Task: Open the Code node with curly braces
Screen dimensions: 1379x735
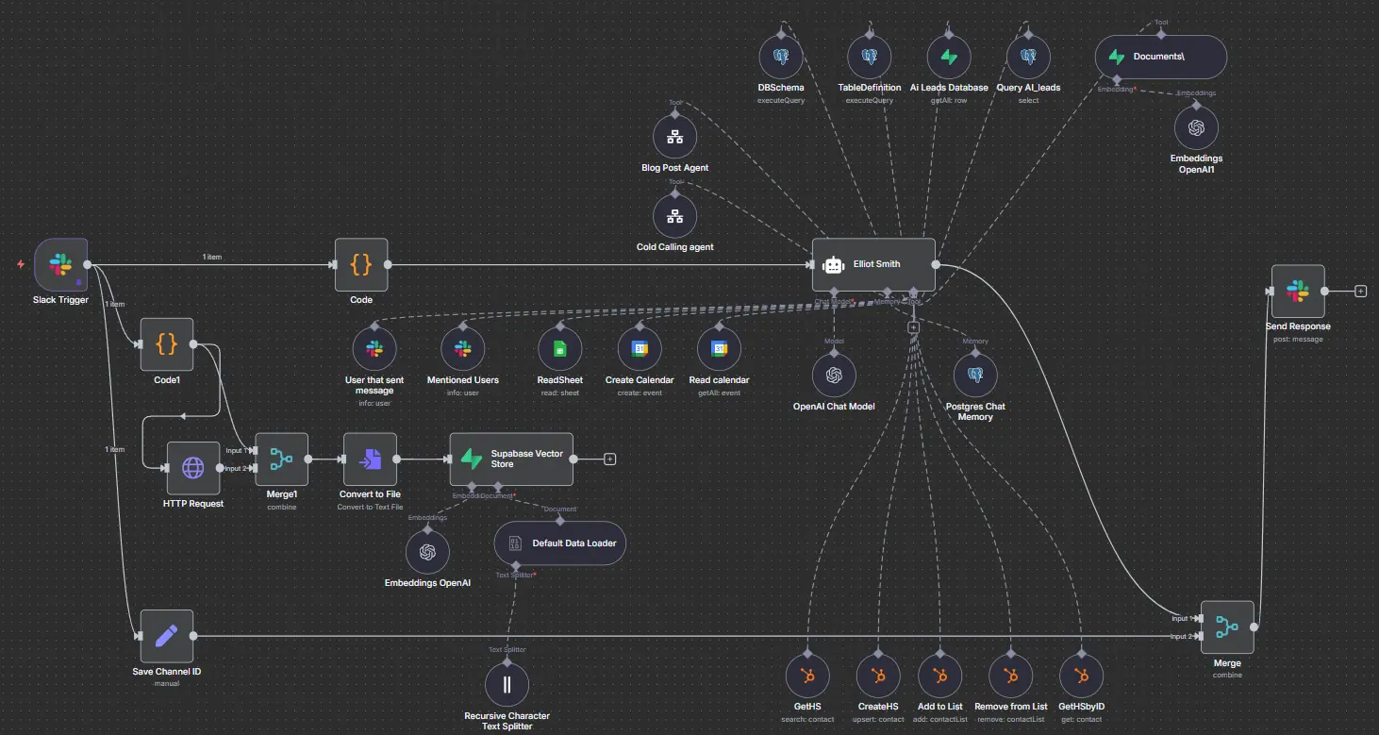Action: pos(361,265)
